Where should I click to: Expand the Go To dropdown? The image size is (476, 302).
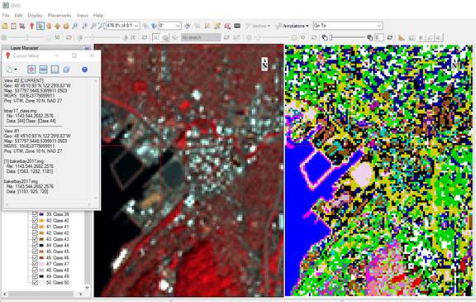tap(379, 26)
